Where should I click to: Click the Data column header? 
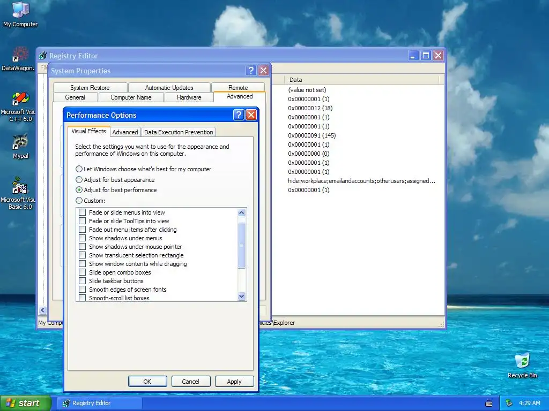click(x=361, y=80)
